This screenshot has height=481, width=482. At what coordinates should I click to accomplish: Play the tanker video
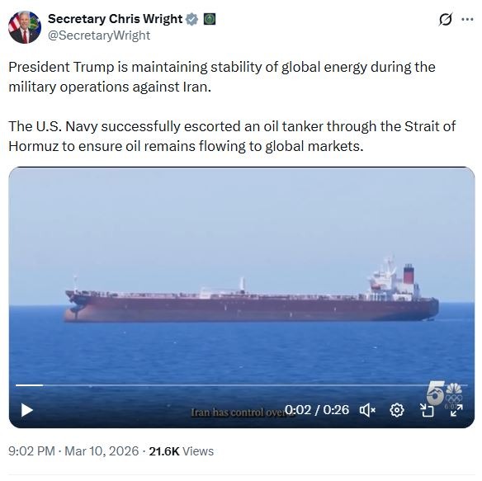[x=26, y=410]
